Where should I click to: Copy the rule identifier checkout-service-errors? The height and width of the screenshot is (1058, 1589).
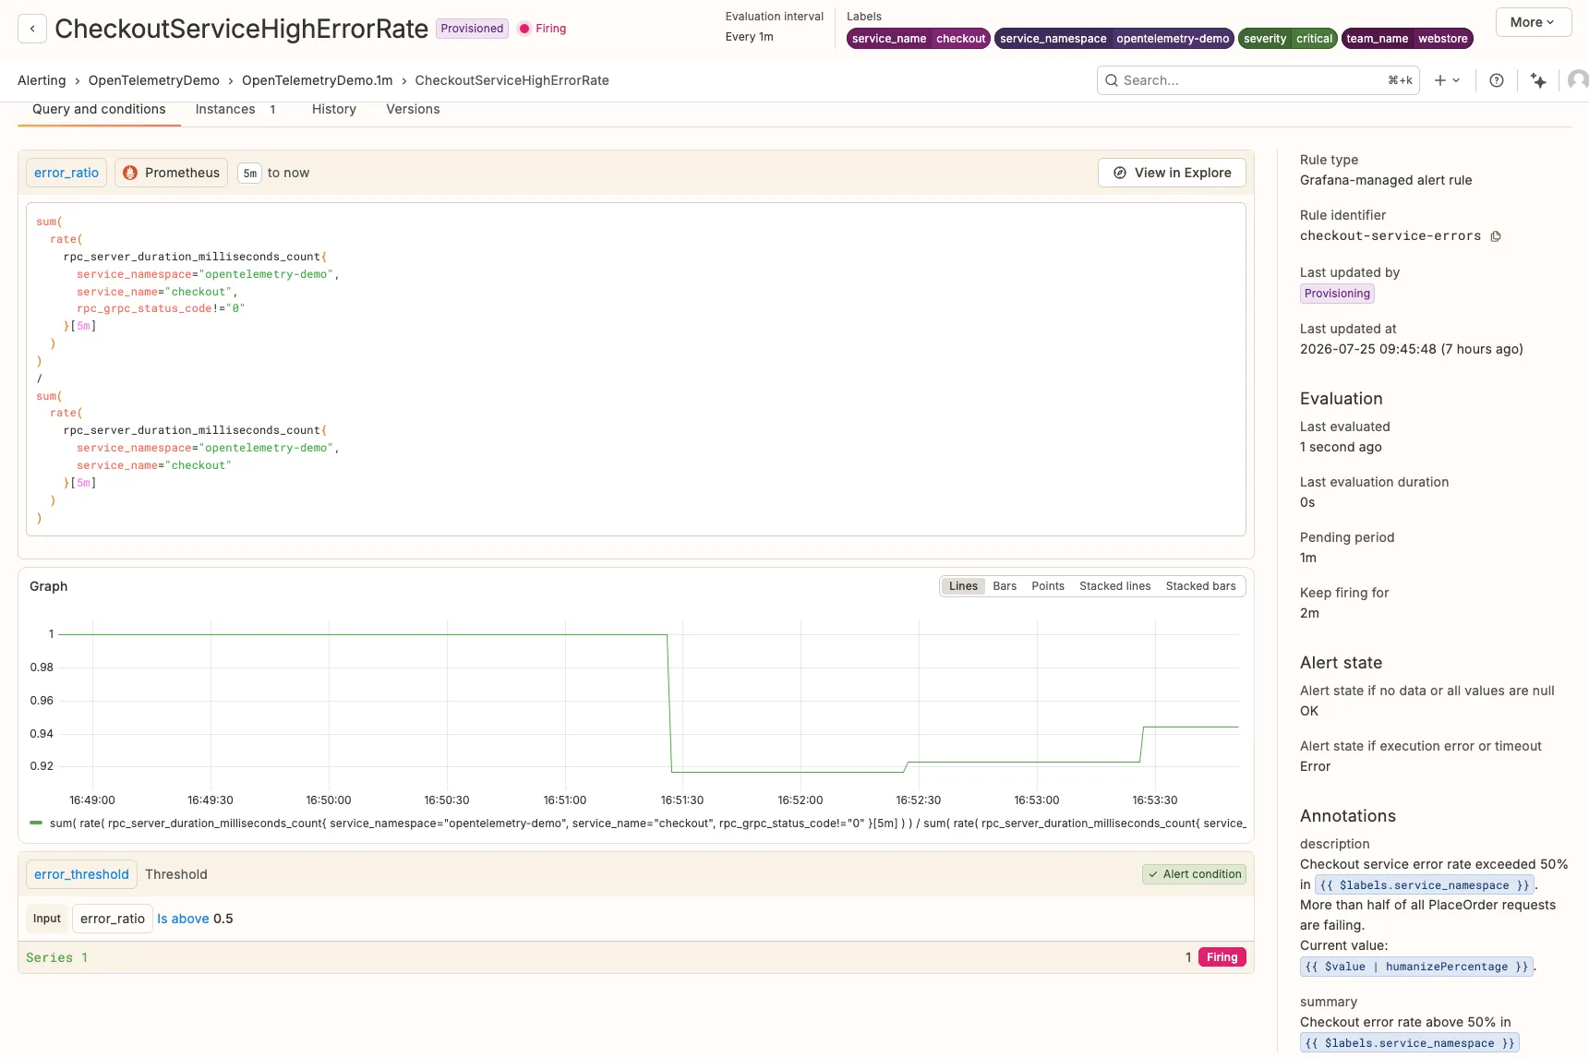point(1496,236)
